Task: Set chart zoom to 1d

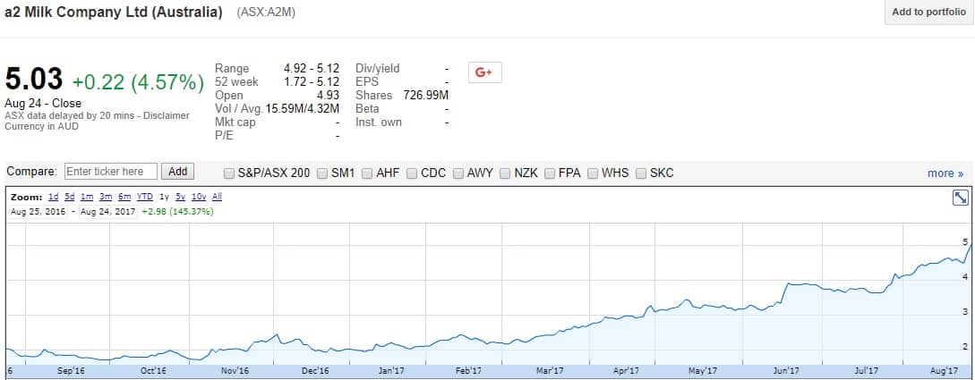Action: coord(53,197)
